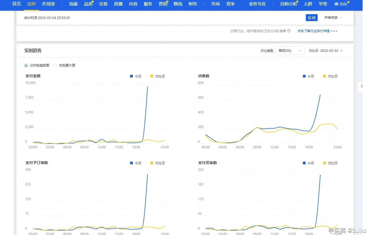
Task: Switch to the 实时 tab
Action: [31, 4]
